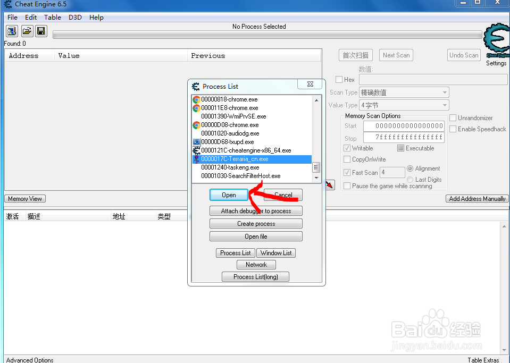Open the D3D menu

point(75,18)
